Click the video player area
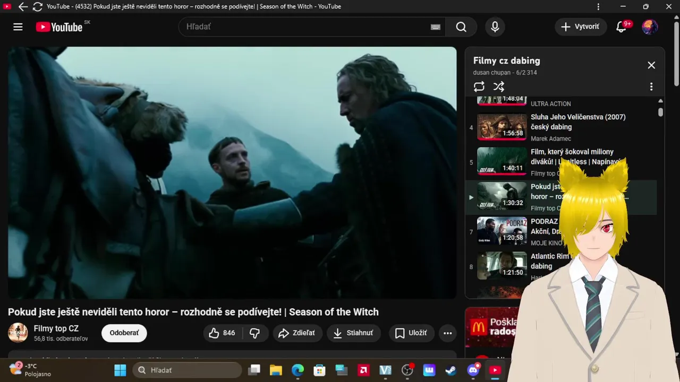The height and width of the screenshot is (382, 680). (232, 172)
